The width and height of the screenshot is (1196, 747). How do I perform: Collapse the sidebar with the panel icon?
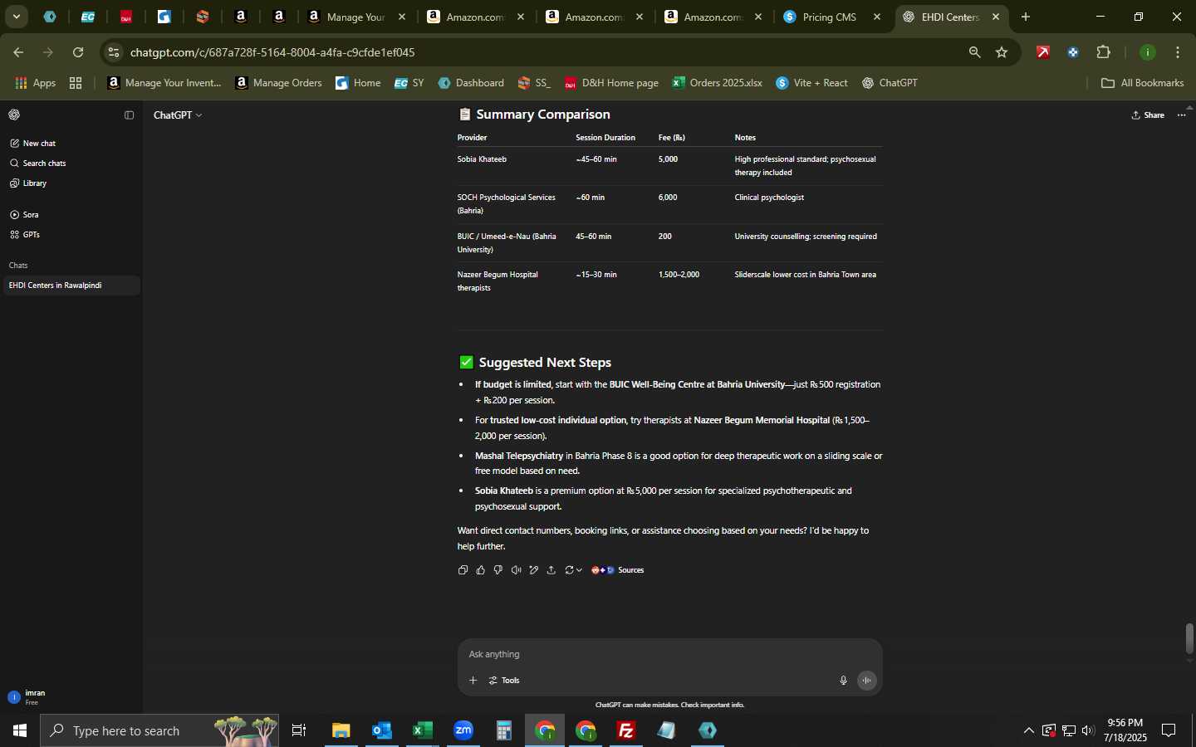pos(129,115)
